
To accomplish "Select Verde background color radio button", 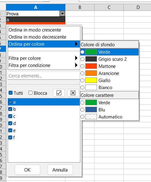I will point(83,52).
